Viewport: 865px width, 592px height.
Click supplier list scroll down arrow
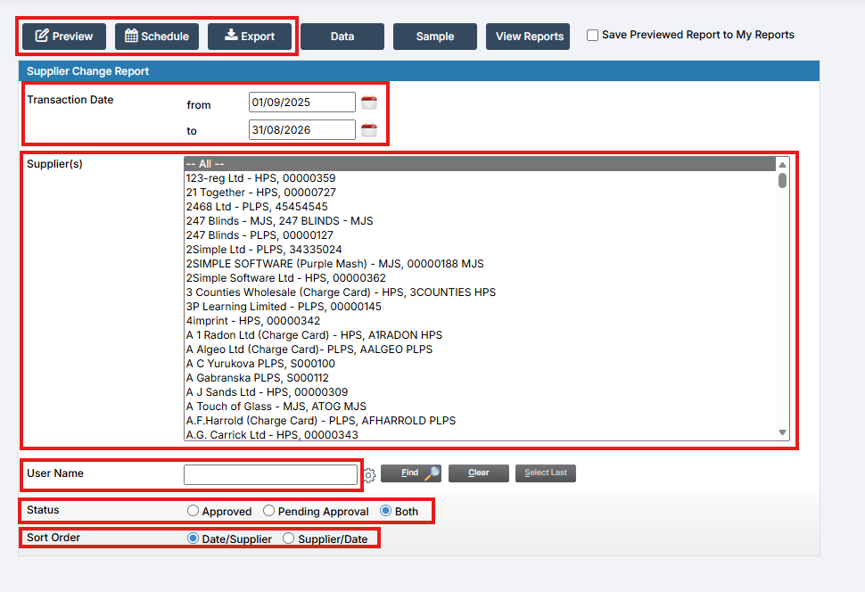pos(782,432)
